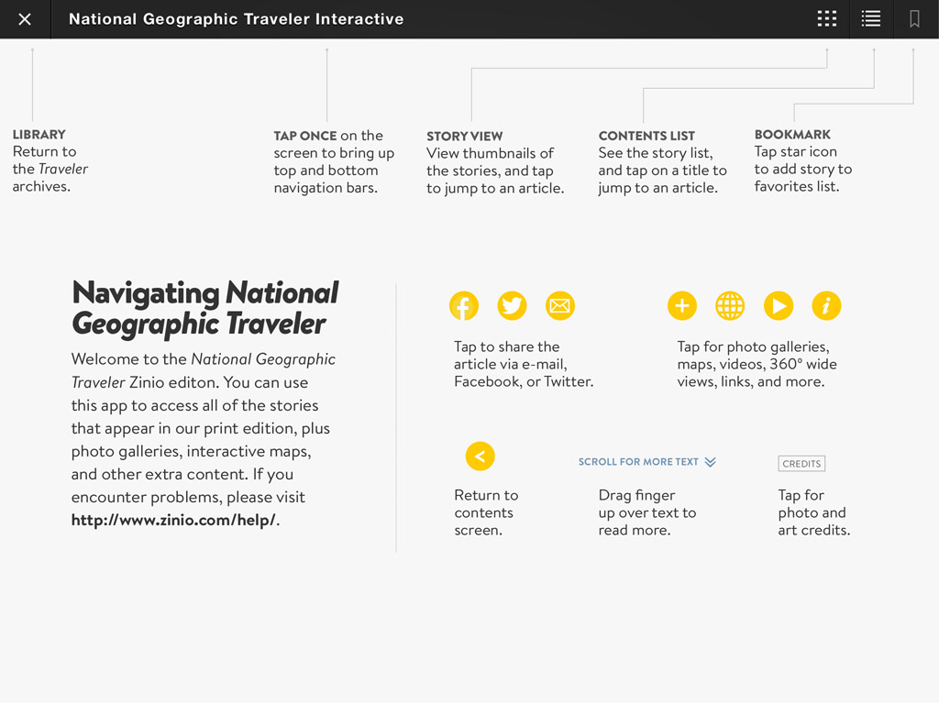Share by e-mail envelope icon
This screenshot has height=704, width=939.
pyautogui.click(x=559, y=306)
